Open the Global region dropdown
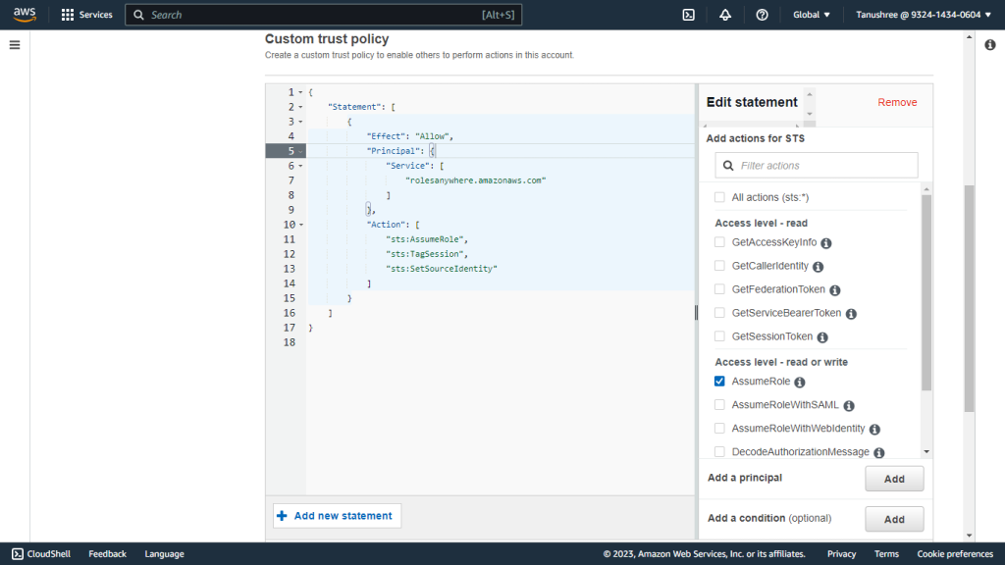This screenshot has width=1005, height=565. 812,14
